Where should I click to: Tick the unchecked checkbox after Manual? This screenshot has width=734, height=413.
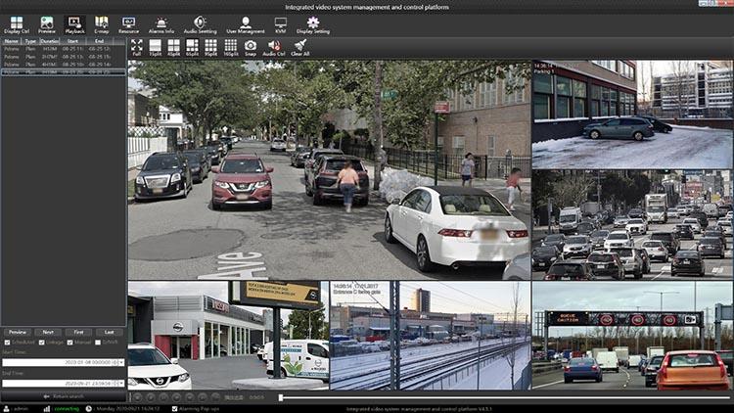tap(98, 343)
